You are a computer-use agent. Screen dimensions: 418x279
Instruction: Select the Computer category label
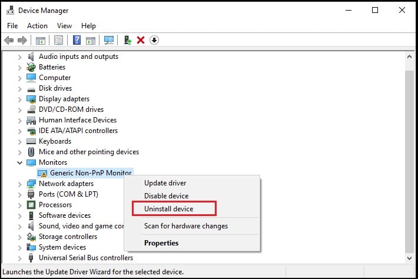click(55, 78)
